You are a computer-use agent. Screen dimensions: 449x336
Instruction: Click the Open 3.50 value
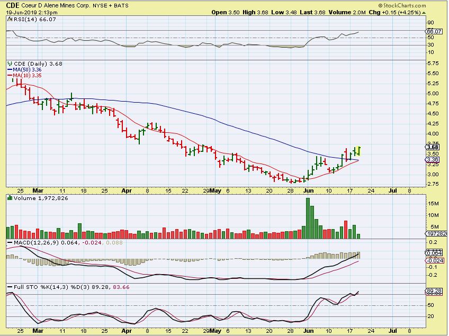click(226, 12)
